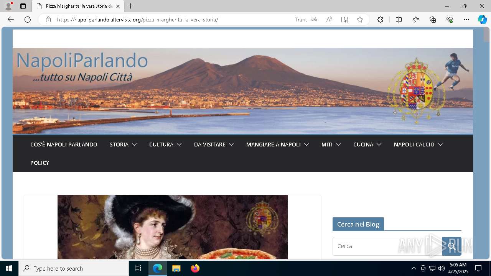The image size is (491, 276).
Task: Open the tab actions menu icon
Action: coord(23,6)
